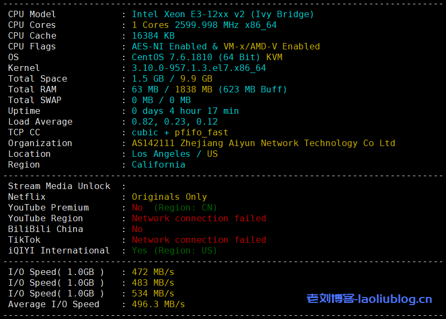Click the Netflix Originals Only result
Viewport: 446px width, 319px height.
pos(169,197)
